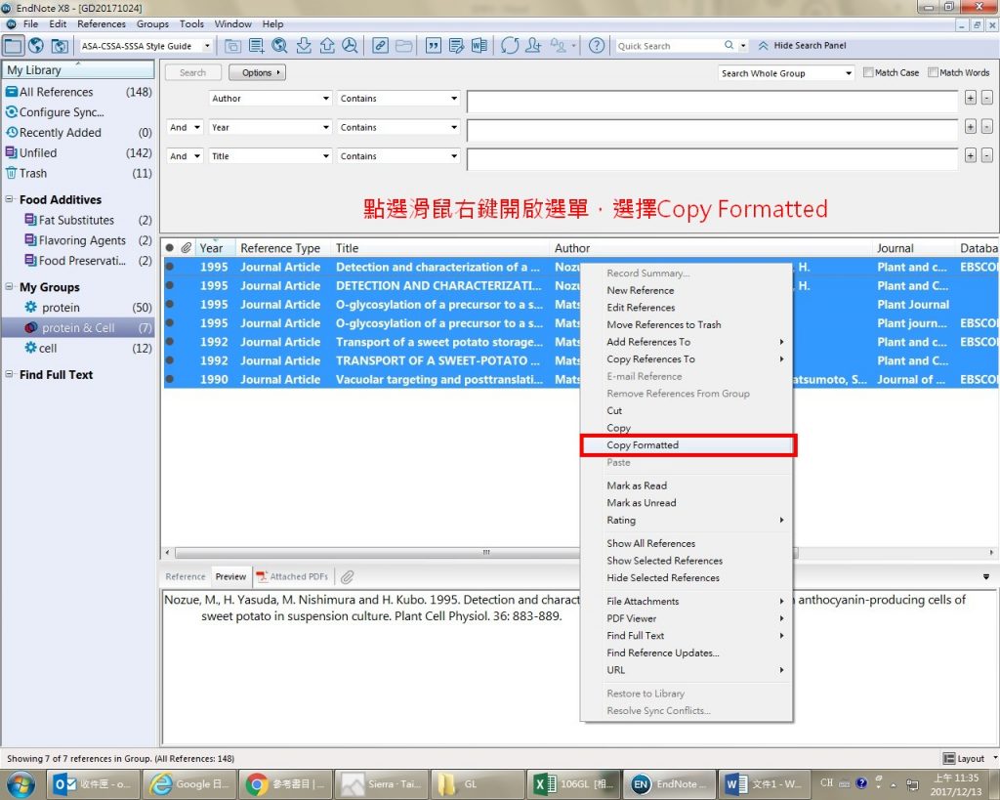This screenshot has width=1000, height=800.
Task: Open Chrome from the Windows taskbar
Action: pyautogui.click(x=286, y=784)
